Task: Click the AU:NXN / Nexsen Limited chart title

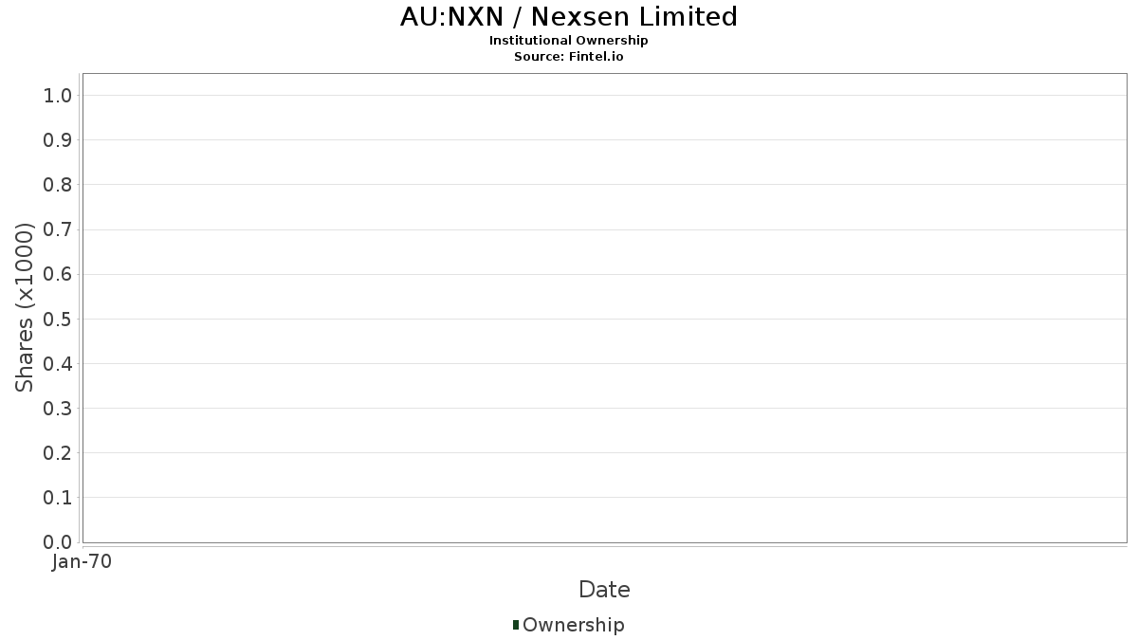Action: (569, 17)
